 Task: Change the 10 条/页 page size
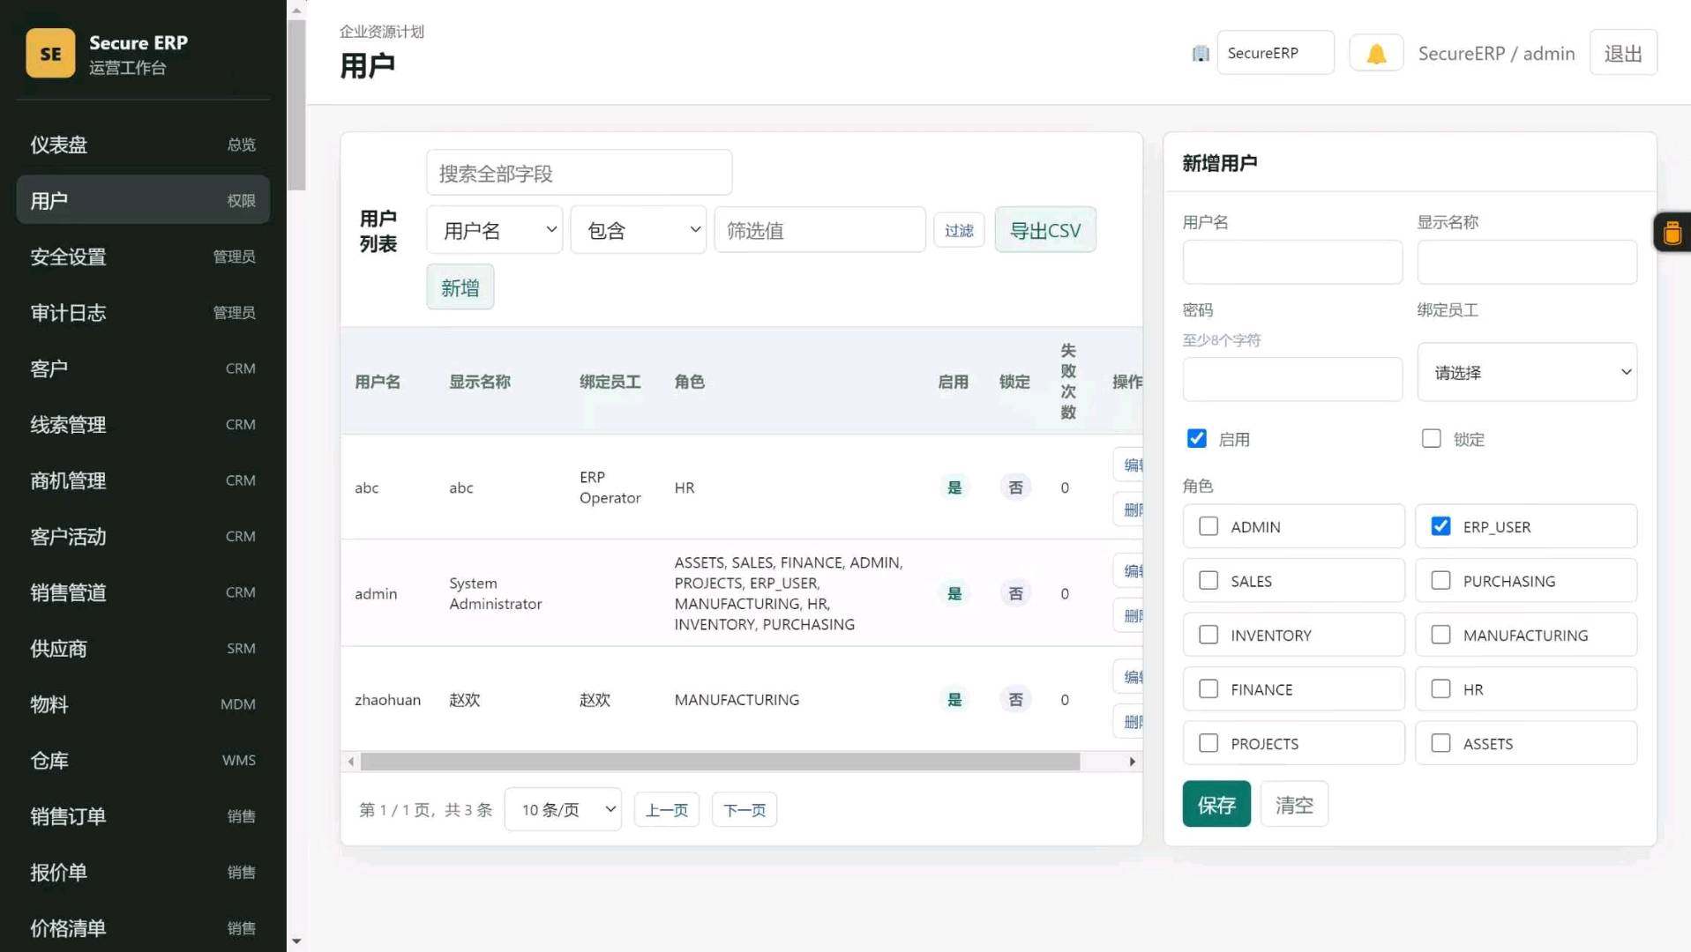(563, 809)
